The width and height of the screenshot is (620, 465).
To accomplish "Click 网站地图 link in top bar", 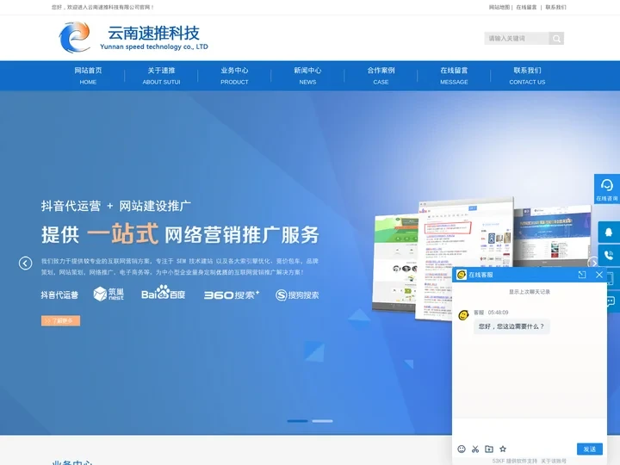I will [499, 7].
